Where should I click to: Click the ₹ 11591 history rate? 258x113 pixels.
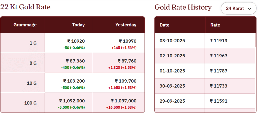(218, 101)
